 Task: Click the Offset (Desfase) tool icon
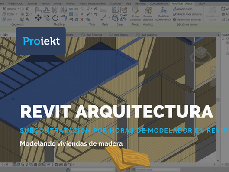click(x=47, y=10)
